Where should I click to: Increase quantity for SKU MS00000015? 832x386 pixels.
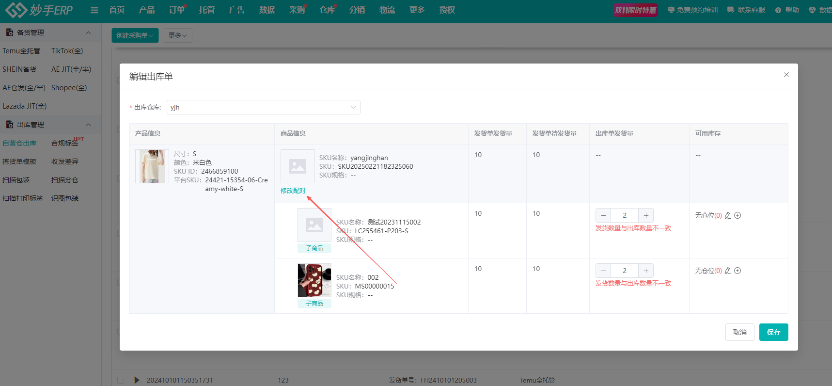(x=646, y=271)
